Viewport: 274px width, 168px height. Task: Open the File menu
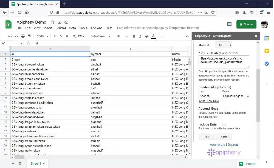pyautogui.click(x=19, y=28)
